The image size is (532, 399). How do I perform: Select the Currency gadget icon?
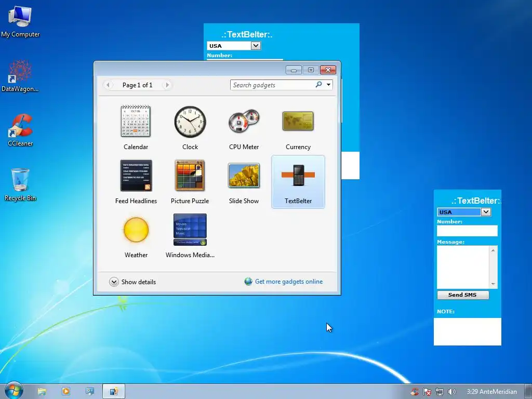pos(298,121)
